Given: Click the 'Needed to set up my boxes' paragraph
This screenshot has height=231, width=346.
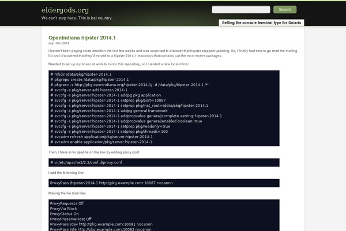Looking at the screenshot, I should click(119, 64).
